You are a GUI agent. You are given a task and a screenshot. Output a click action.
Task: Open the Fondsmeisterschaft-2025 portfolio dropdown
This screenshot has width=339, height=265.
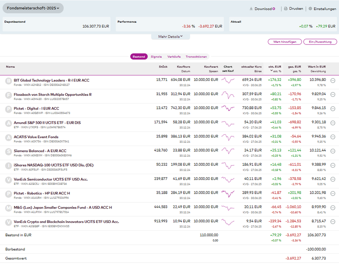pos(33,8)
